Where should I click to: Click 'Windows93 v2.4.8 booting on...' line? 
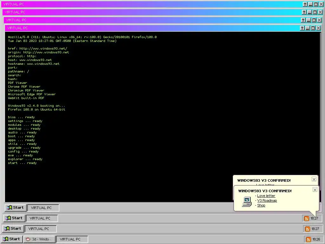(36, 106)
